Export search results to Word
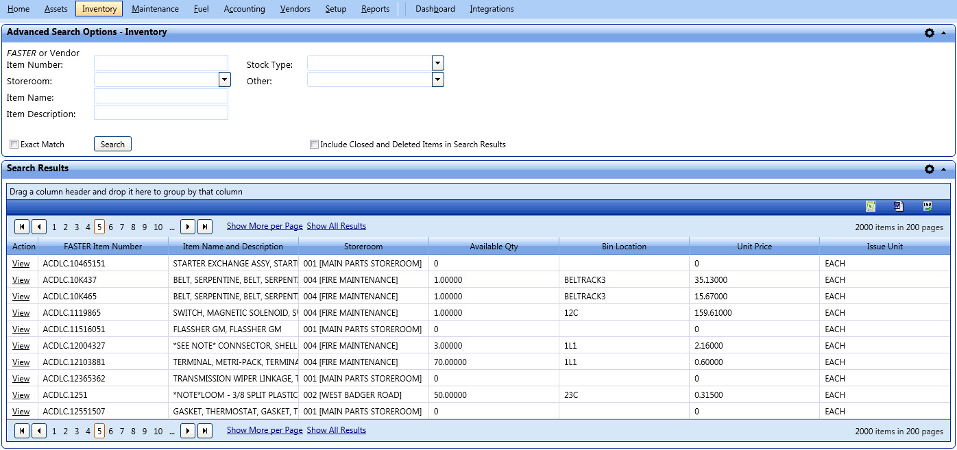Image resolution: width=957 pixels, height=450 pixels. [899, 206]
